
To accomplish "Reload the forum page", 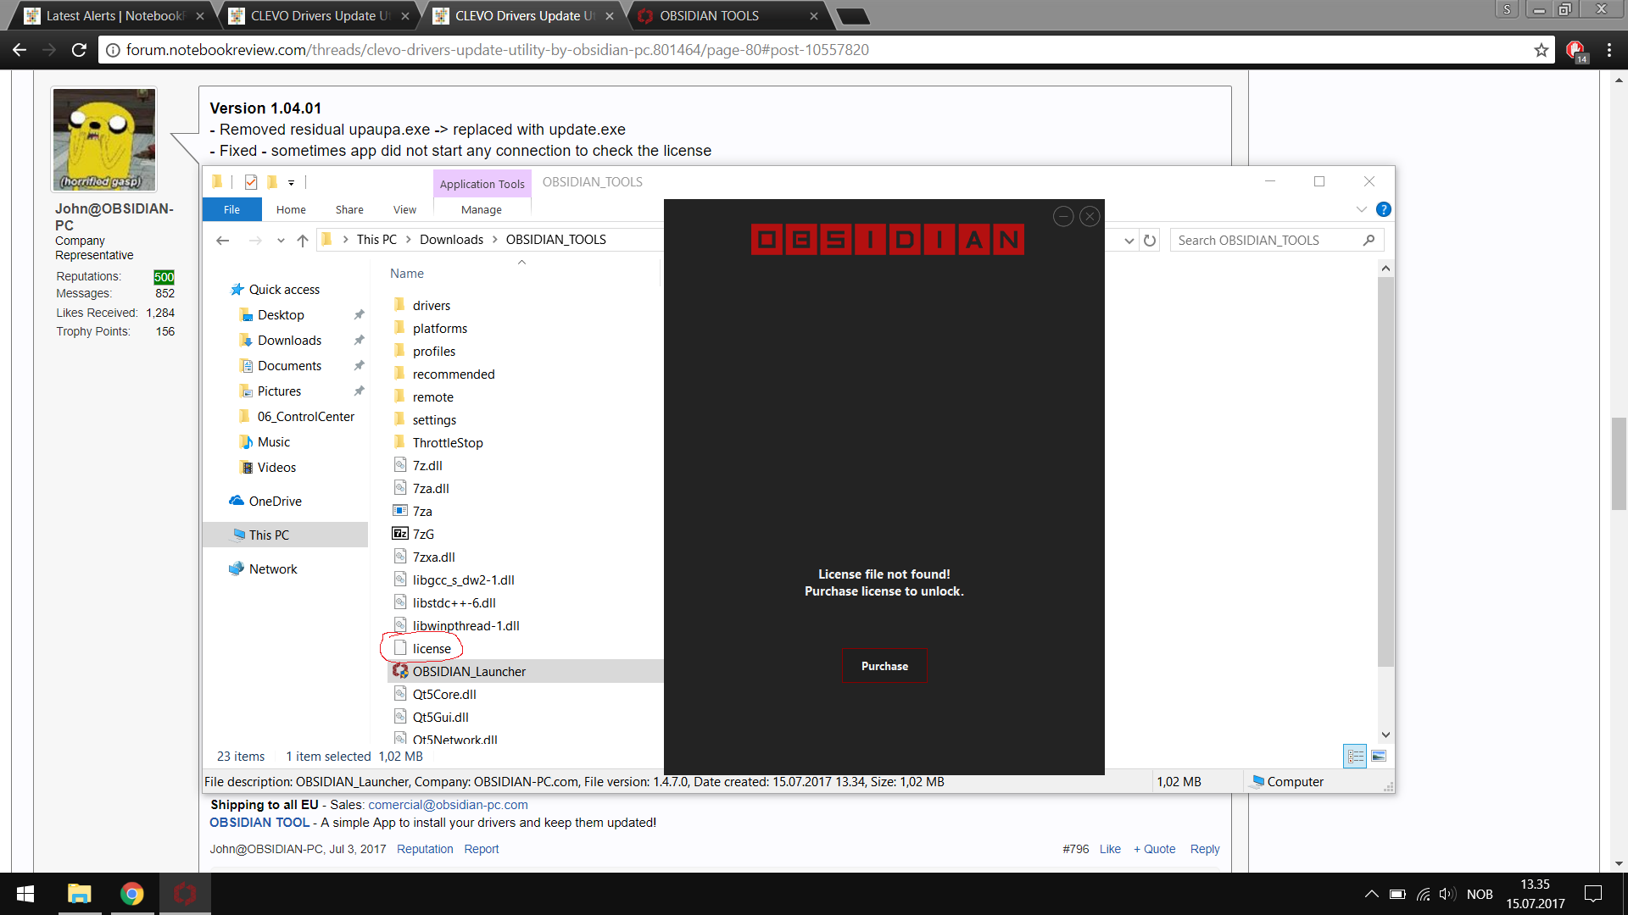I will 79,50.
